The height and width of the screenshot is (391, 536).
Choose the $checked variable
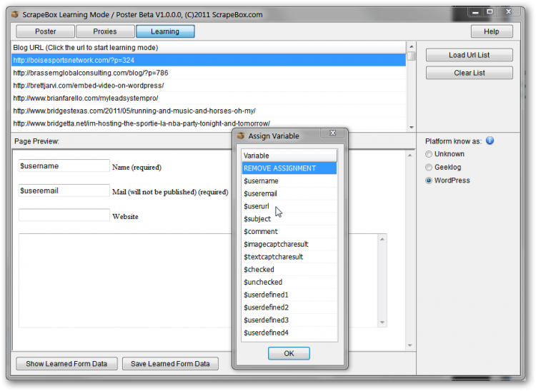pyautogui.click(x=289, y=269)
